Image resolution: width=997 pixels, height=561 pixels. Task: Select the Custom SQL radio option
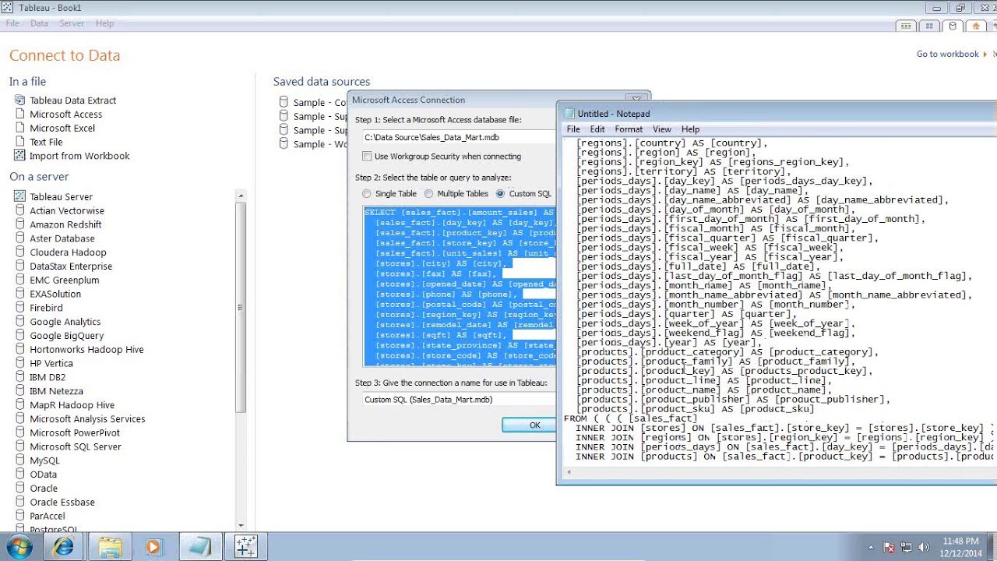coord(500,194)
